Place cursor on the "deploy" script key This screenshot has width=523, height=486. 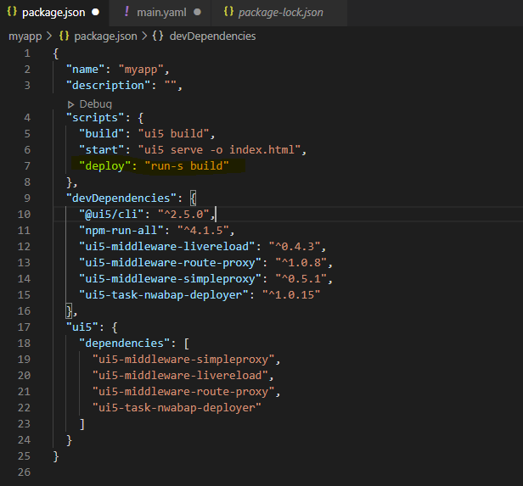click(x=105, y=165)
